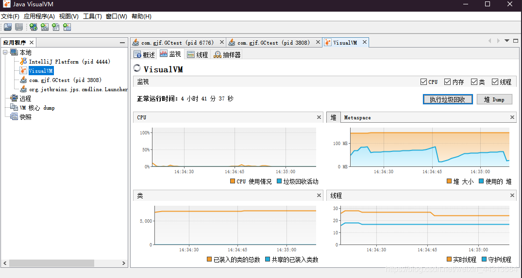Viewport: 522px width, 278px height.
Task: Switch to the 线程 tab
Action: tap(198, 54)
